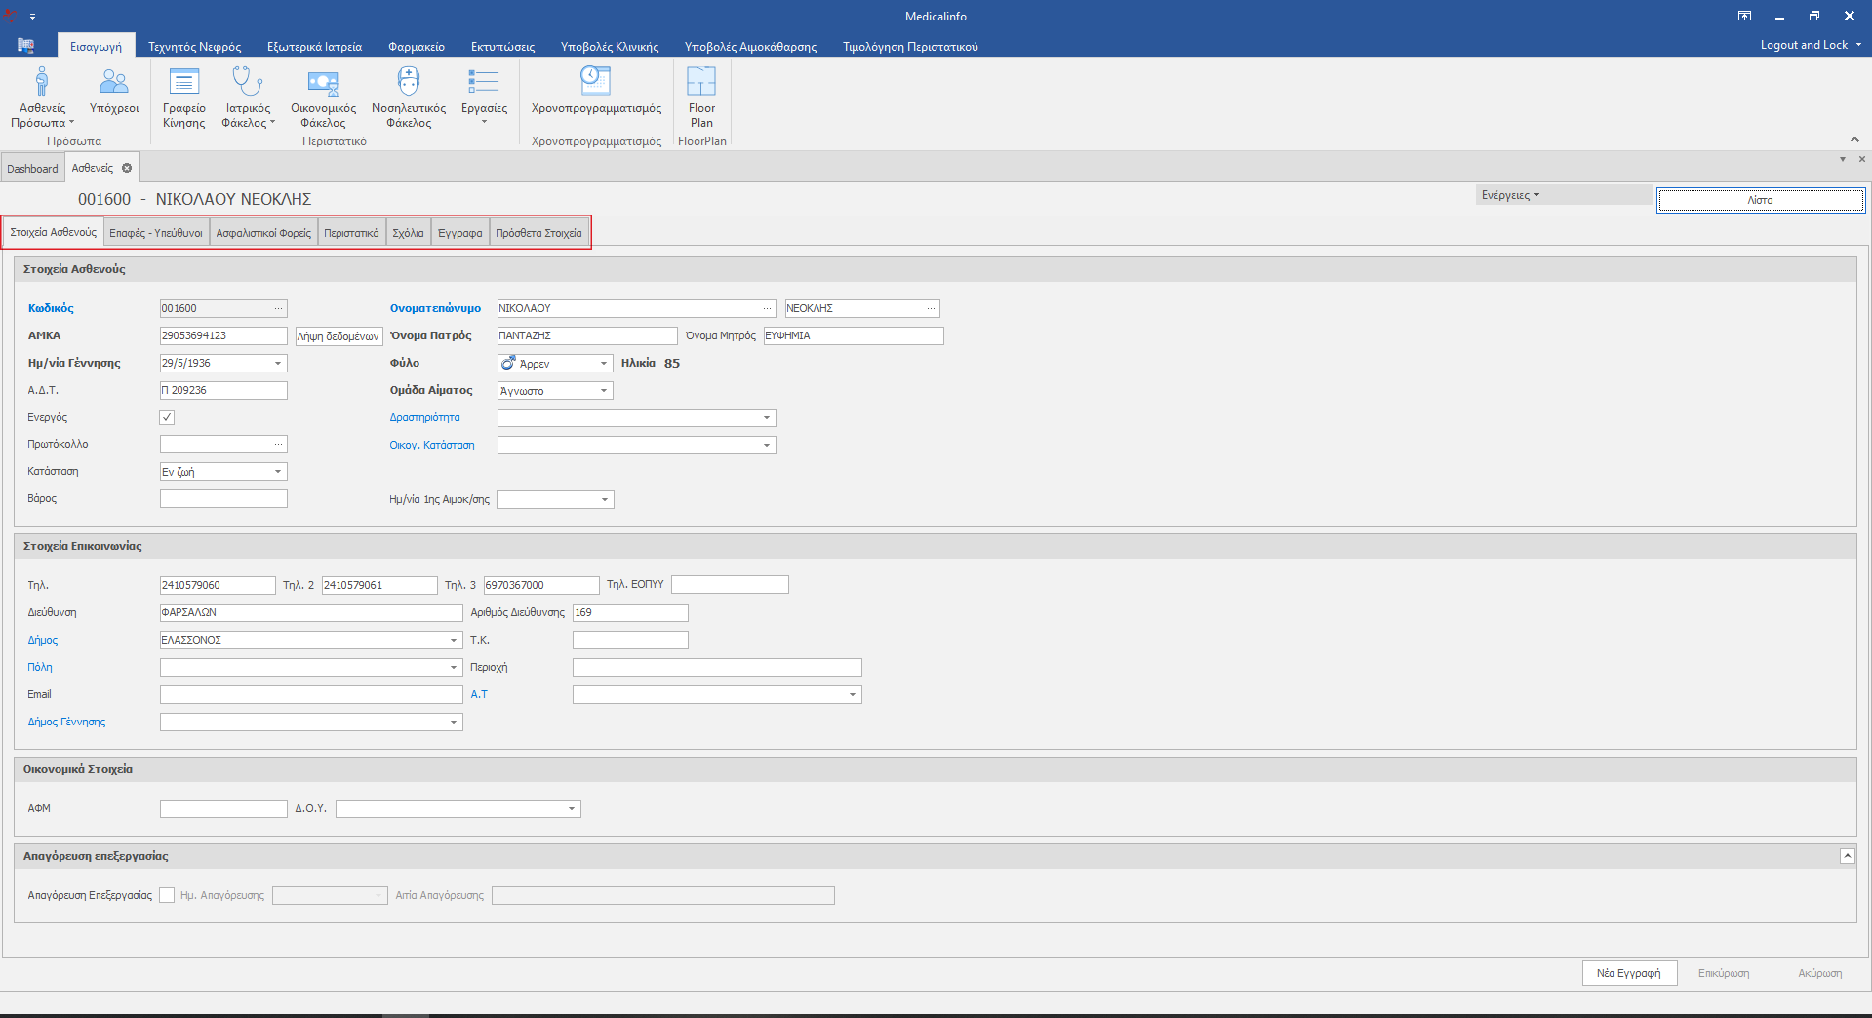Click the Χρονοπρογραμματισμός clock icon
This screenshot has width=1872, height=1018.
tap(595, 82)
